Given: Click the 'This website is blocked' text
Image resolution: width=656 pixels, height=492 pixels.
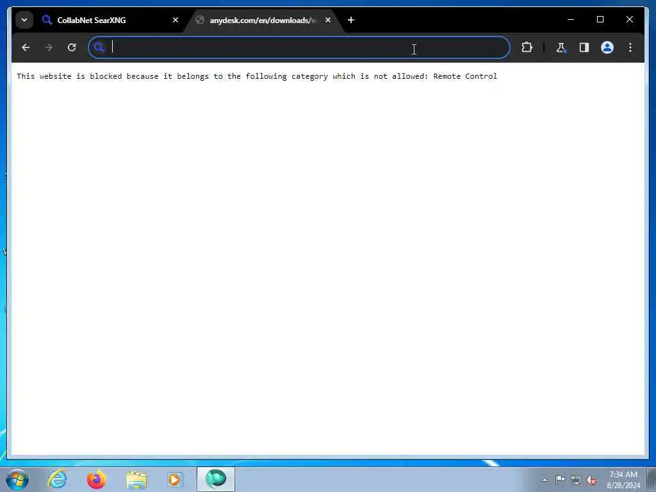Looking at the screenshot, I should point(69,76).
